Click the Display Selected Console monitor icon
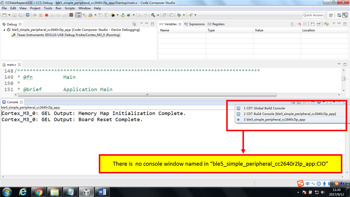 (319, 102)
